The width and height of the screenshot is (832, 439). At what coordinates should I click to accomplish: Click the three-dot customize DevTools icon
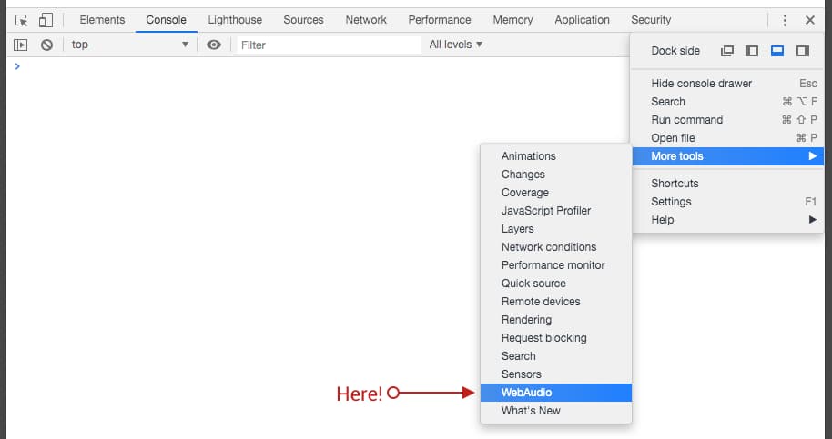click(x=785, y=20)
